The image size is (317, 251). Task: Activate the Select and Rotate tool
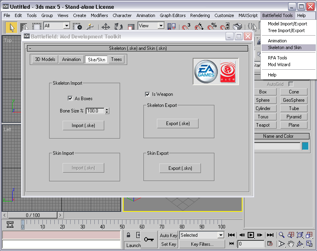(118, 27)
